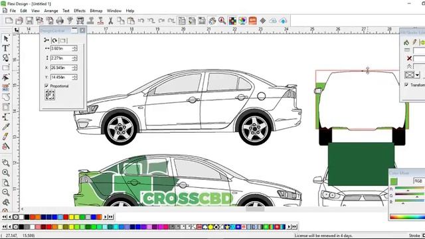Skip to end of upper color palette
The width and height of the screenshot is (425, 239).
coord(111,217)
